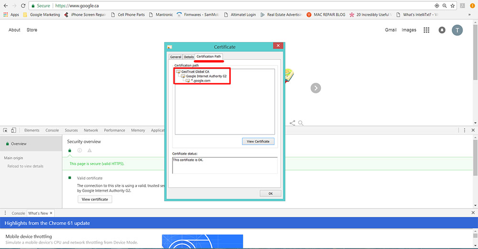Open the Google Marketing bookmark folder
The height and width of the screenshot is (249, 478).
click(x=42, y=15)
